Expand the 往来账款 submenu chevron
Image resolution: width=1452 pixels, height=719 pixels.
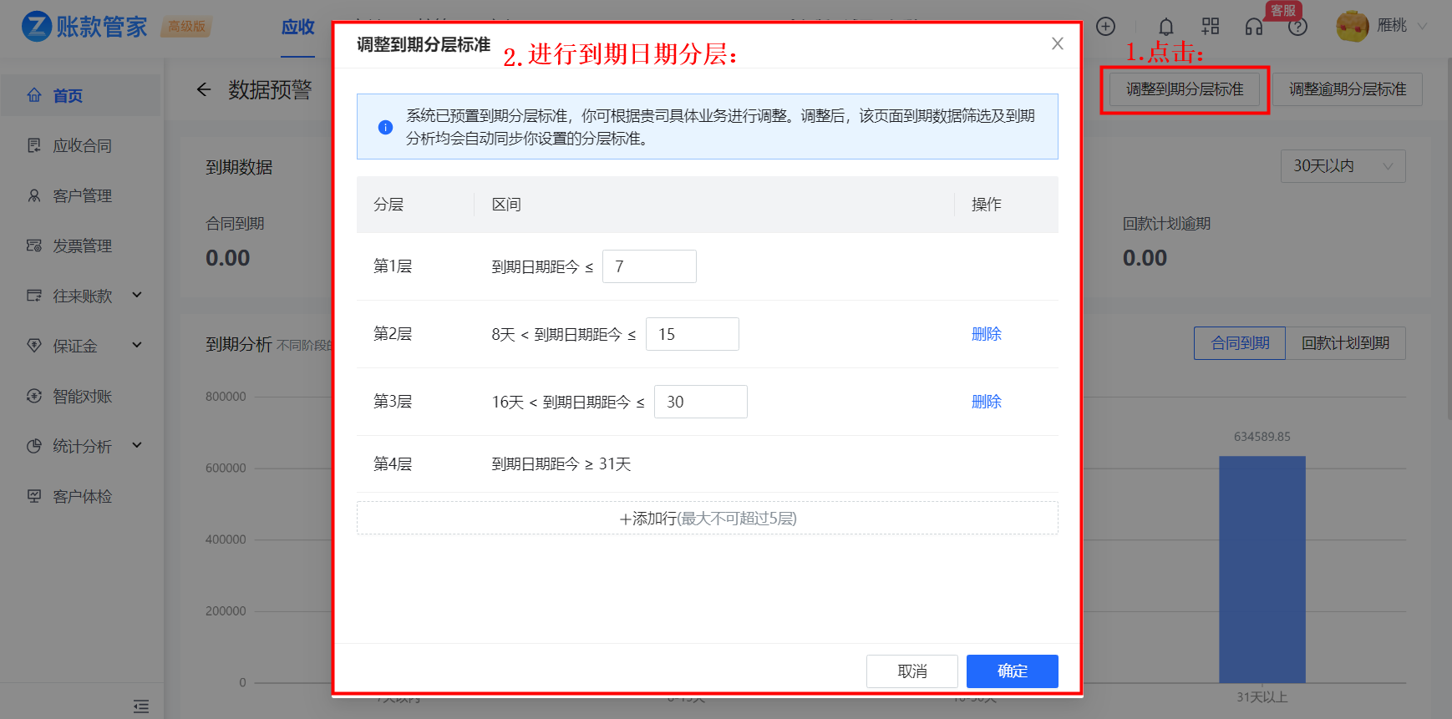click(137, 295)
